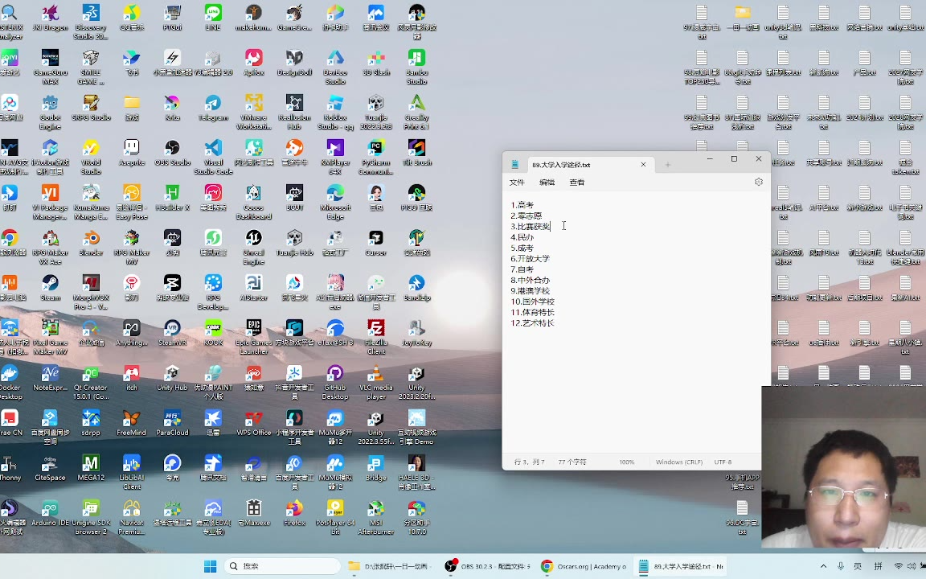Image resolution: width=926 pixels, height=579 pixels.
Task: Select the Aseprite desktop icon
Action: [132, 153]
